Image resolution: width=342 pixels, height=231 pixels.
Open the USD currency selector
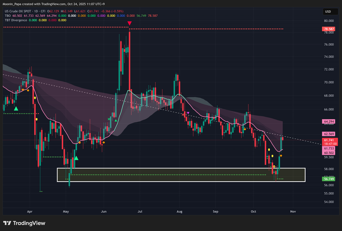(328, 11)
